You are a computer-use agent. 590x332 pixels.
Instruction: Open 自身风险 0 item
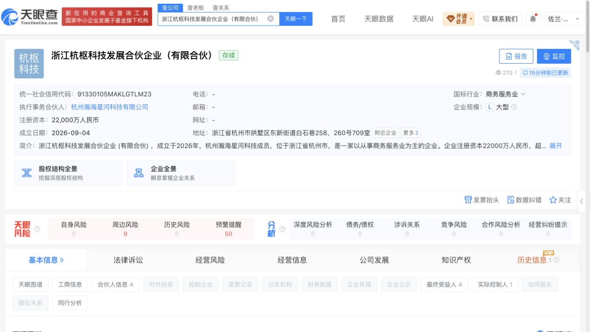[x=74, y=229]
